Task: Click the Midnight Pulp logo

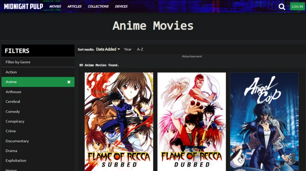Action: tap(23, 6)
